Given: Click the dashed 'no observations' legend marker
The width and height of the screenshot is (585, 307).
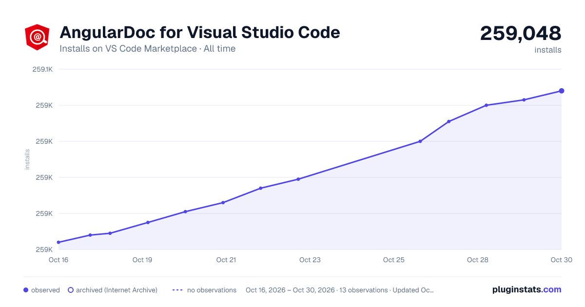Looking at the screenshot, I should (177, 290).
